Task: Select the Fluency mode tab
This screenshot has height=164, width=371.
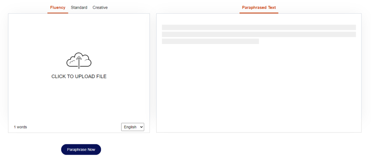Action: 58,8
